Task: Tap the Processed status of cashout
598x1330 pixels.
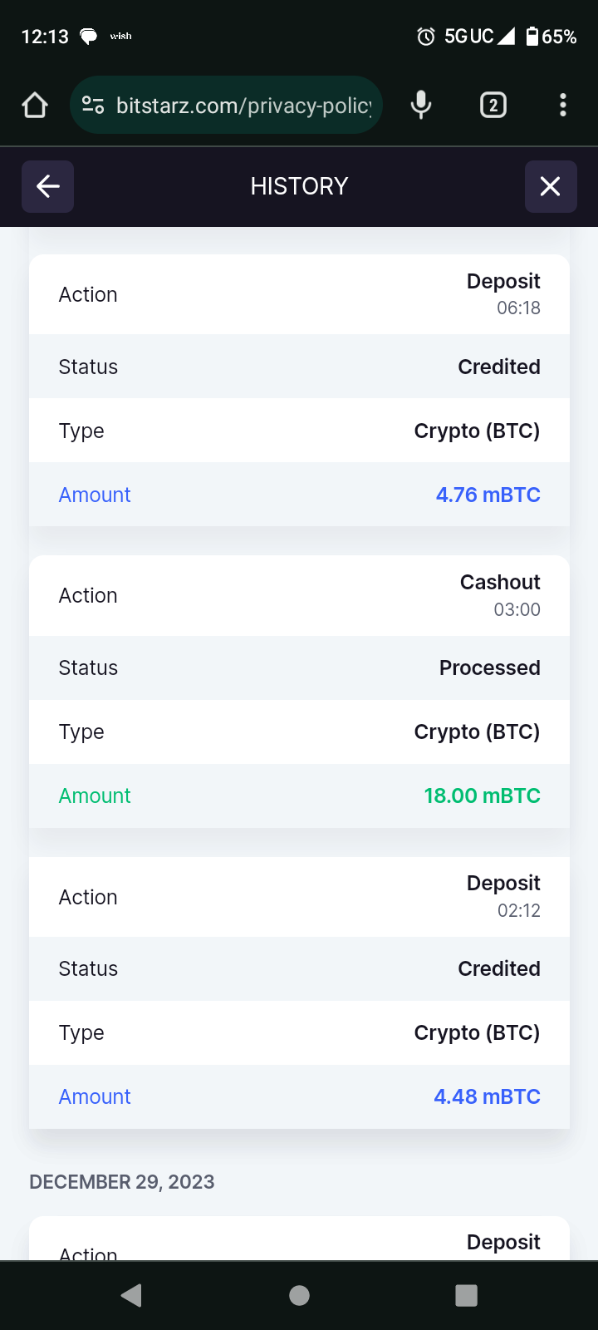Action: (489, 667)
